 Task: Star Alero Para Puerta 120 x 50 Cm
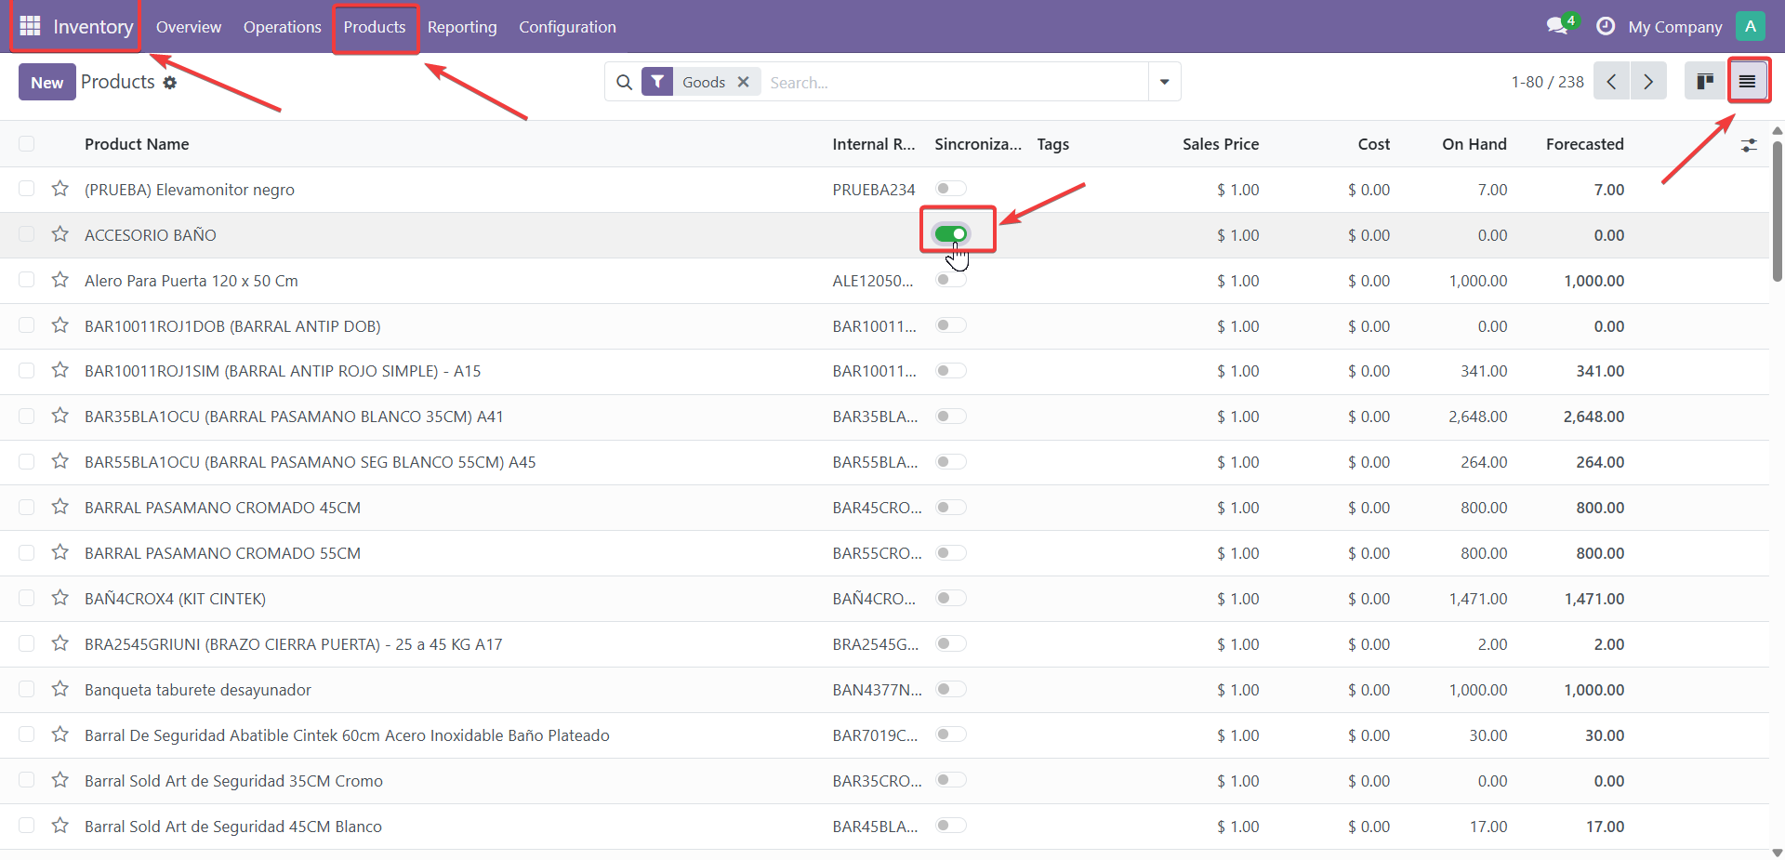(60, 280)
